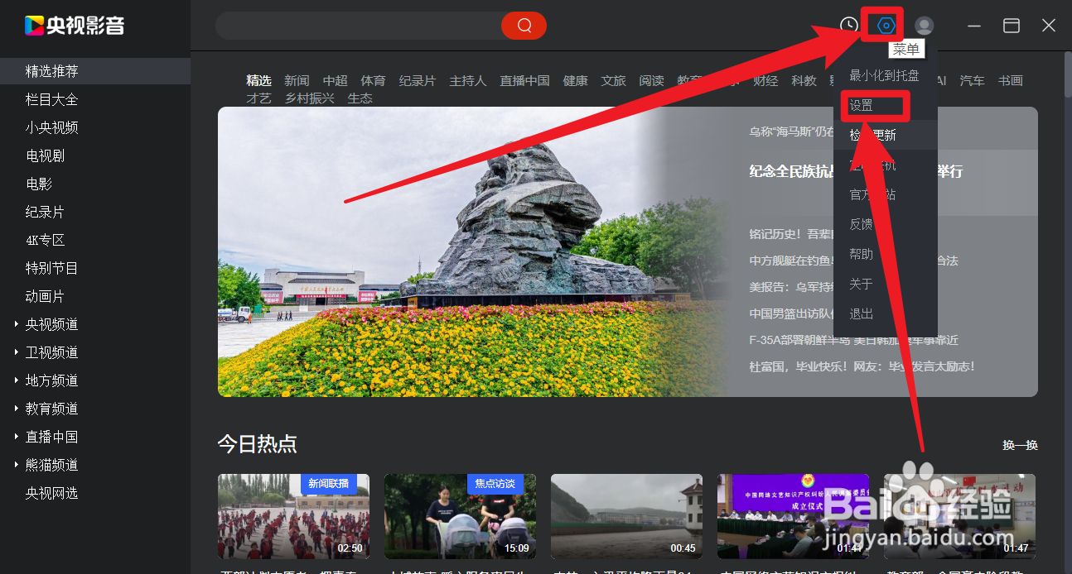Play the 01:44 conference video thumbnail
Viewport: 1072px width, 574px height.
point(793,516)
